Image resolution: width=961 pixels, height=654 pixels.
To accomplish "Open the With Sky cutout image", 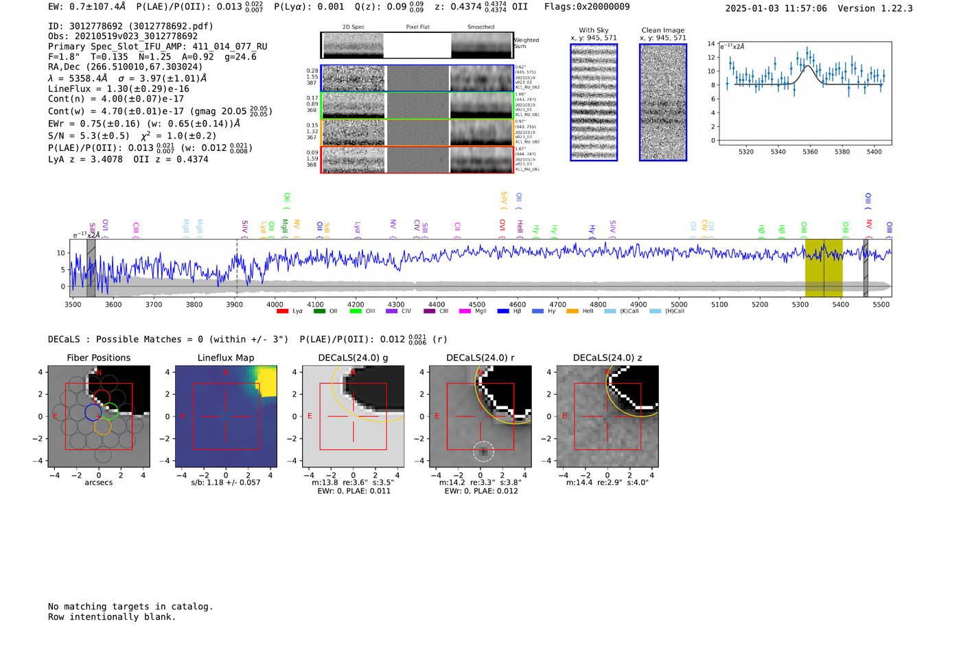I will pyautogui.click(x=594, y=102).
